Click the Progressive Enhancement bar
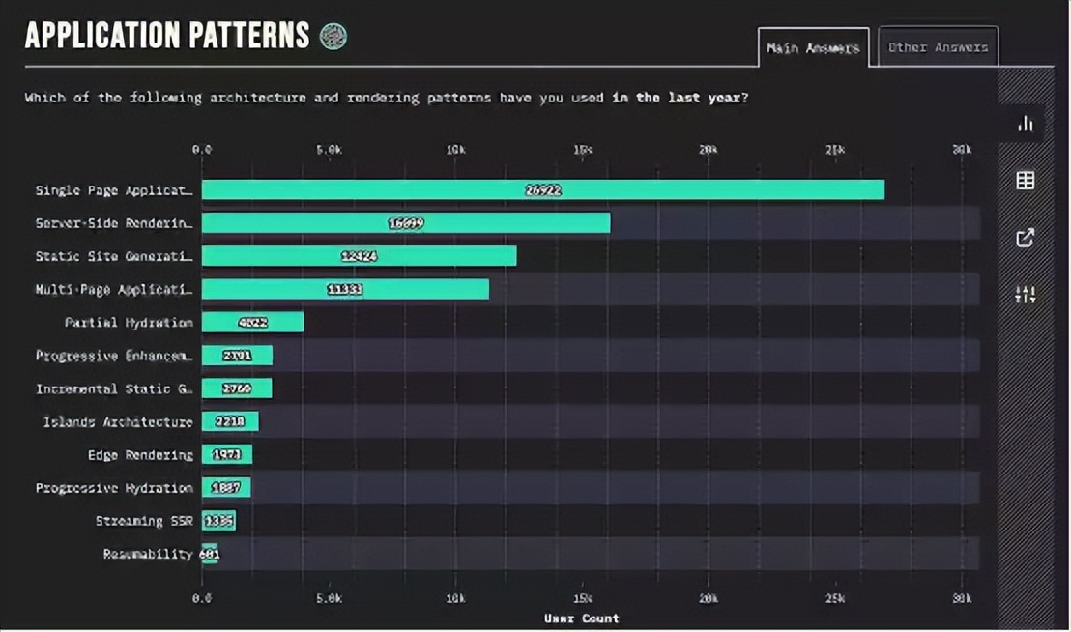This screenshot has width=1071, height=632. coord(237,355)
